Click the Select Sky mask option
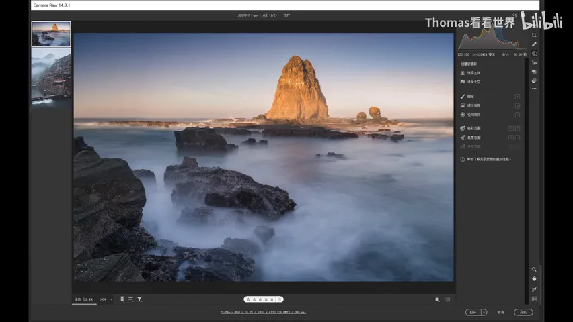This screenshot has width=573, height=322. (x=470, y=82)
